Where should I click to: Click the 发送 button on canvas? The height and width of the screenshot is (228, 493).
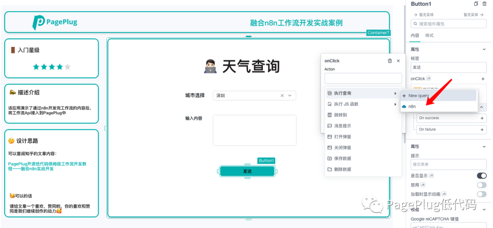[x=247, y=171]
